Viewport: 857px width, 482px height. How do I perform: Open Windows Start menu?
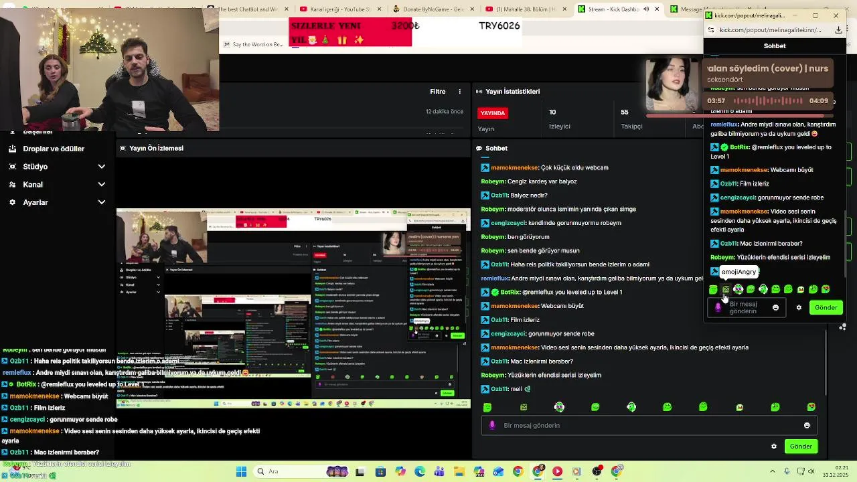[242, 472]
